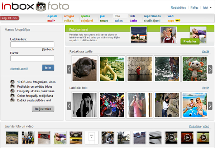Open the mirror selfie photo
215x148 pixels.
pos(140,105)
